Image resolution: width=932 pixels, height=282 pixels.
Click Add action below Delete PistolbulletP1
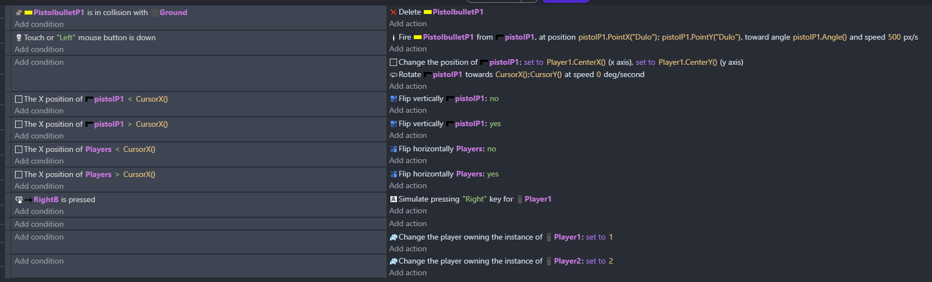pos(408,24)
